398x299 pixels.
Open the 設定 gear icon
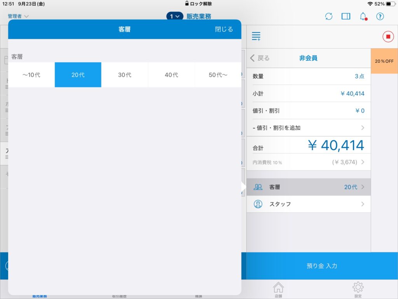[x=358, y=289]
